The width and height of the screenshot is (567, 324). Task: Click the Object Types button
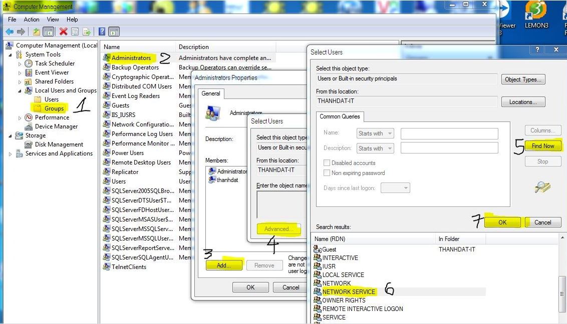tap(523, 79)
